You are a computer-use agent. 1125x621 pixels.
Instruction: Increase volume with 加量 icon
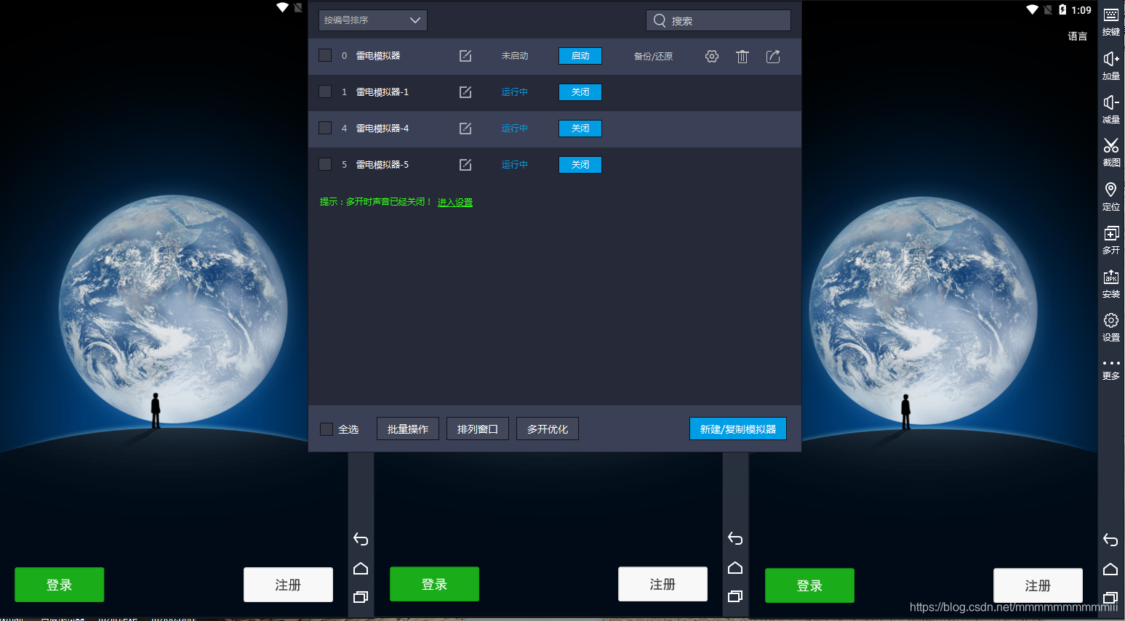1111,65
